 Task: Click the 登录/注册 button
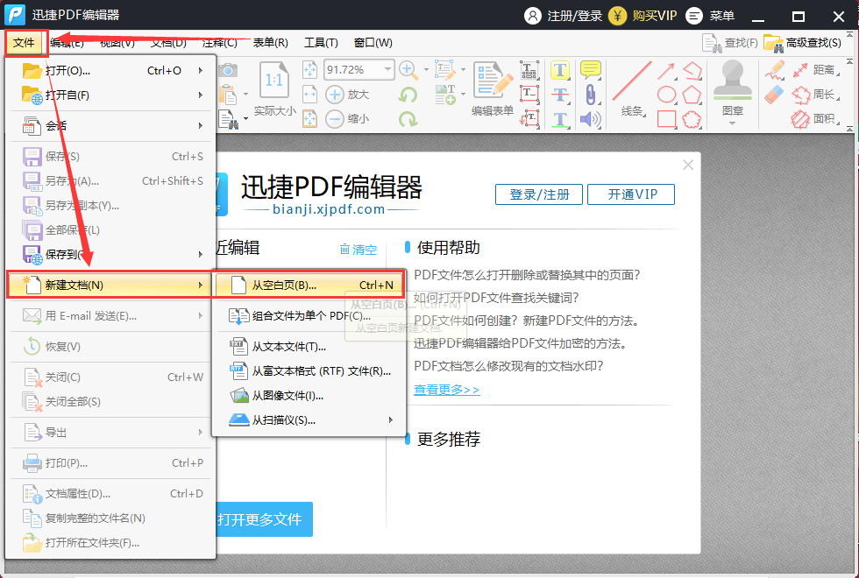pyautogui.click(x=538, y=194)
